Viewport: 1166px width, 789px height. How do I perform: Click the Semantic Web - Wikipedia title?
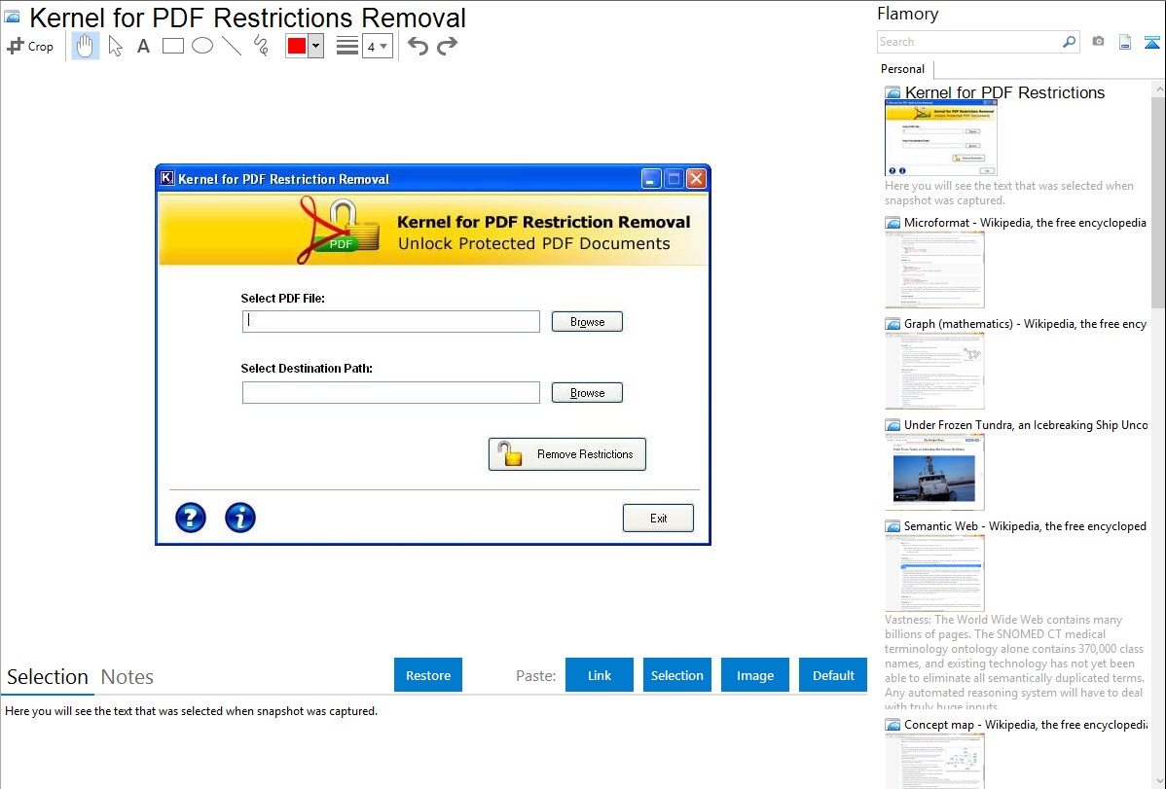[x=1025, y=525]
